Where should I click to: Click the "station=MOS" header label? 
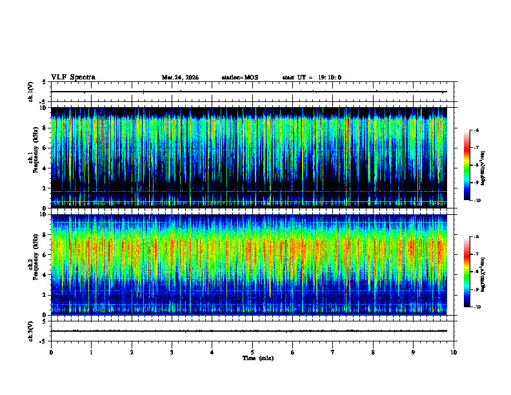pyautogui.click(x=240, y=77)
